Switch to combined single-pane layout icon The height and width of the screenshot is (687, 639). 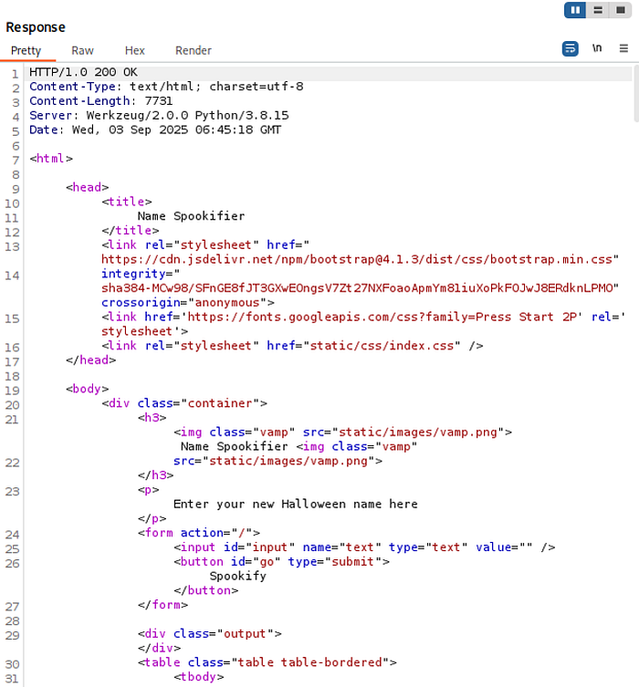(620, 10)
